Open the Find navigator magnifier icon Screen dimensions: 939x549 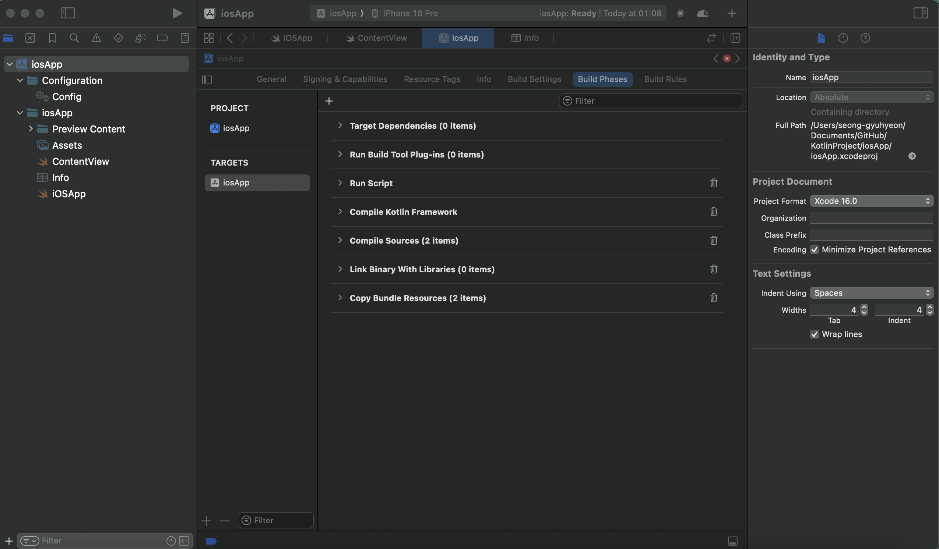pos(74,38)
